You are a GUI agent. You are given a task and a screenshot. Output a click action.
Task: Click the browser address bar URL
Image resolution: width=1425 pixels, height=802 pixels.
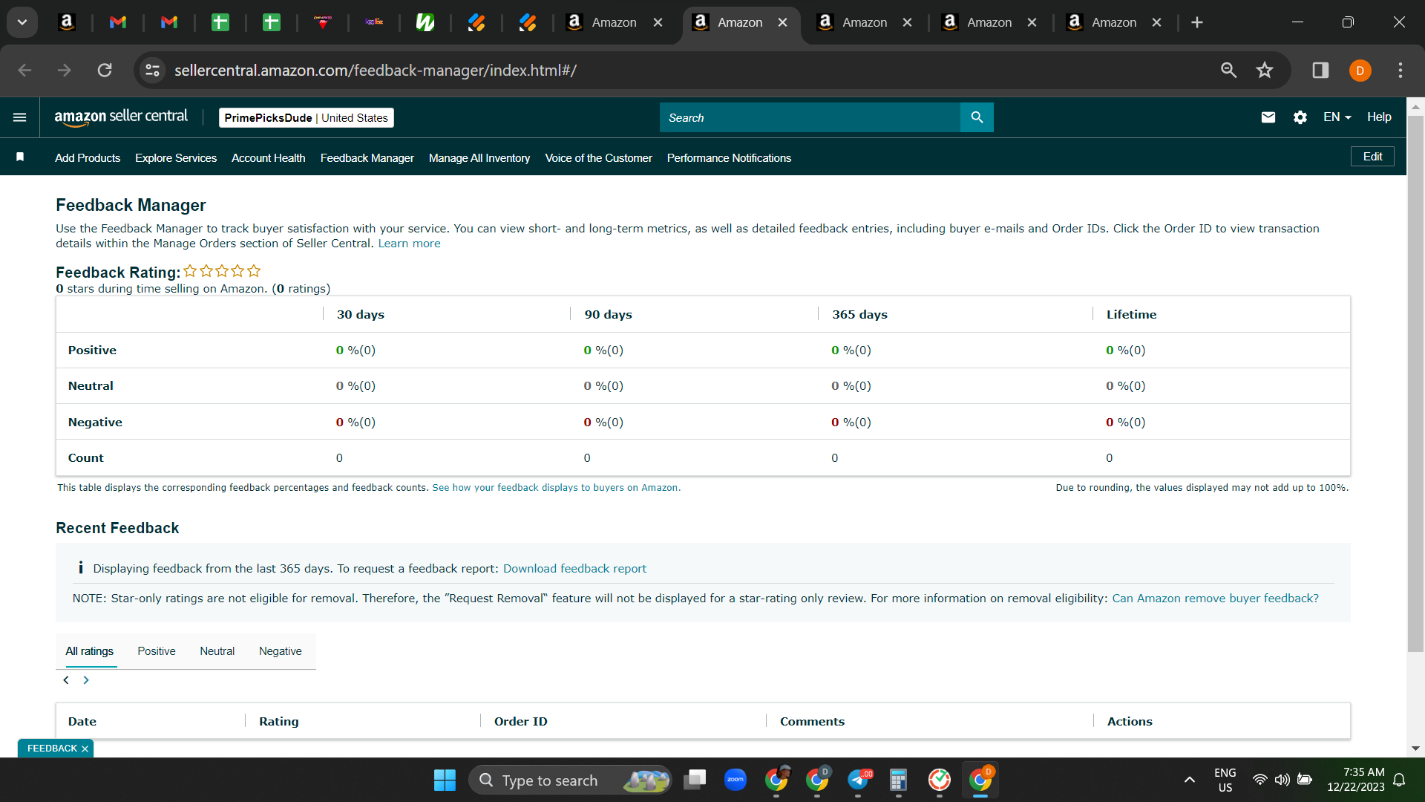pos(376,70)
